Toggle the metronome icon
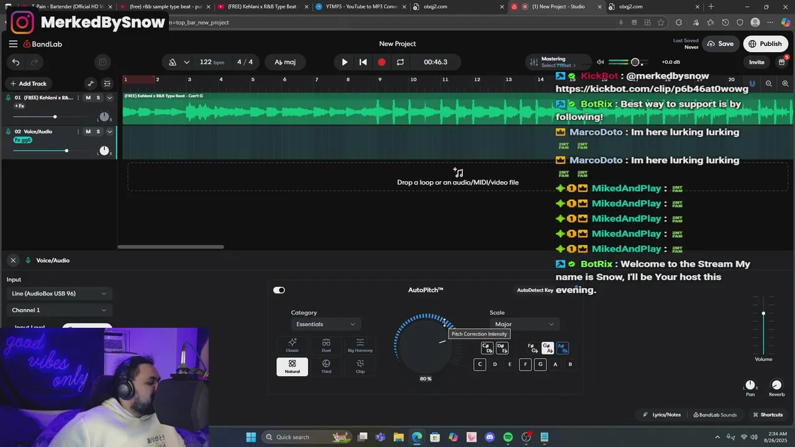 click(173, 62)
